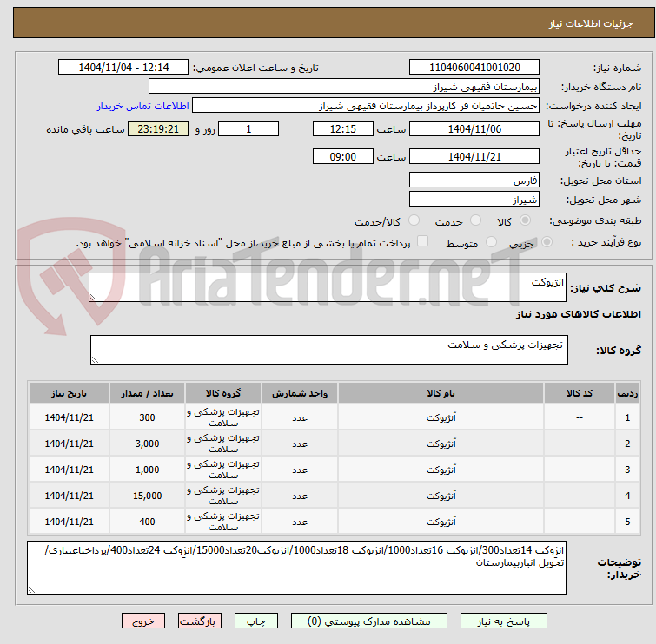Click the days remaining field showing 1

tap(248, 128)
